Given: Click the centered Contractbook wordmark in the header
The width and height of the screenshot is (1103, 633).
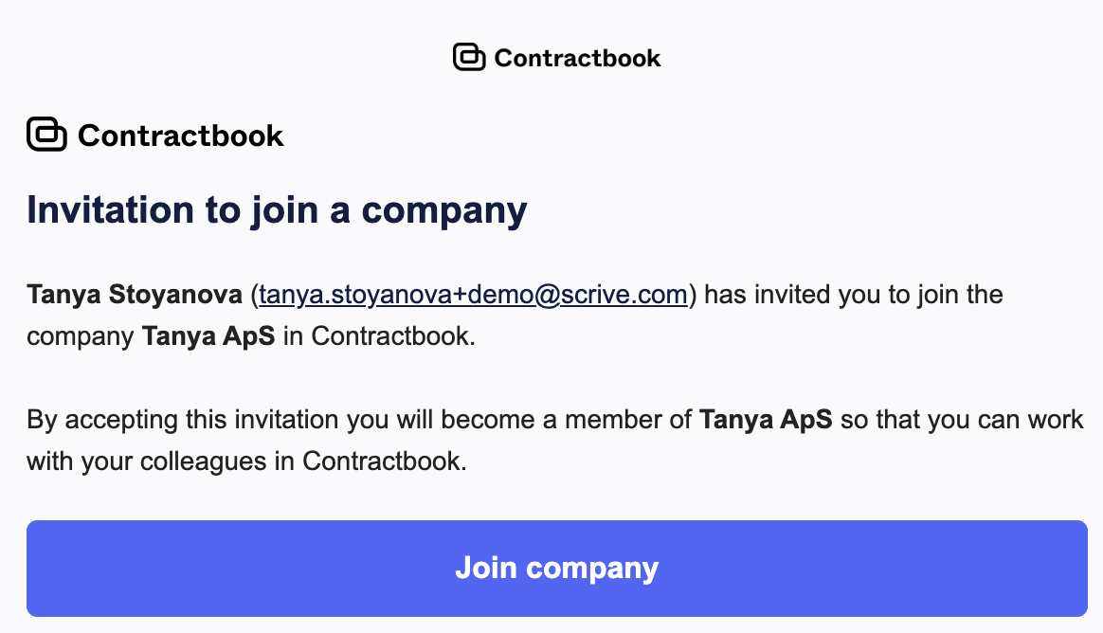Looking at the screenshot, I should (577, 58).
